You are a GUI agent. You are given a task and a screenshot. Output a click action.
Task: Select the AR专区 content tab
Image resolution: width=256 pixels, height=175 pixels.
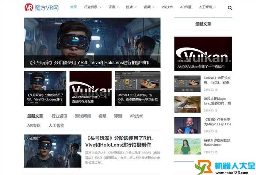34,125
